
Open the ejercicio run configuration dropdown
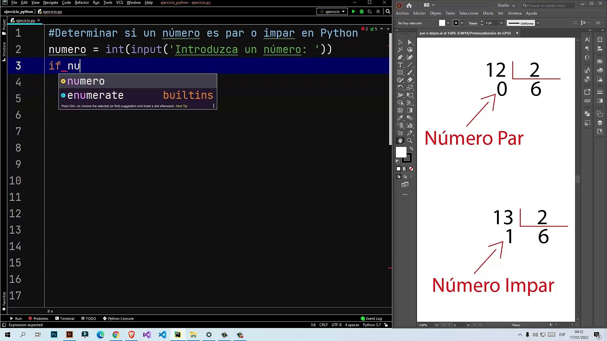coord(332,12)
